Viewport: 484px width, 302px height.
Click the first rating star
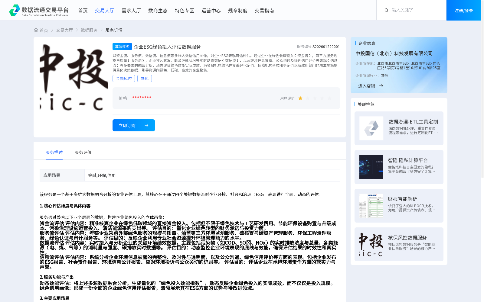tap(300, 98)
